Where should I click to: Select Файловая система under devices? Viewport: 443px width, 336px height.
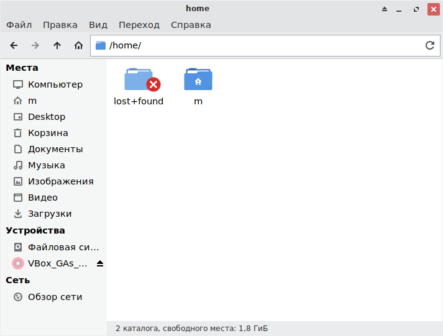click(x=63, y=247)
